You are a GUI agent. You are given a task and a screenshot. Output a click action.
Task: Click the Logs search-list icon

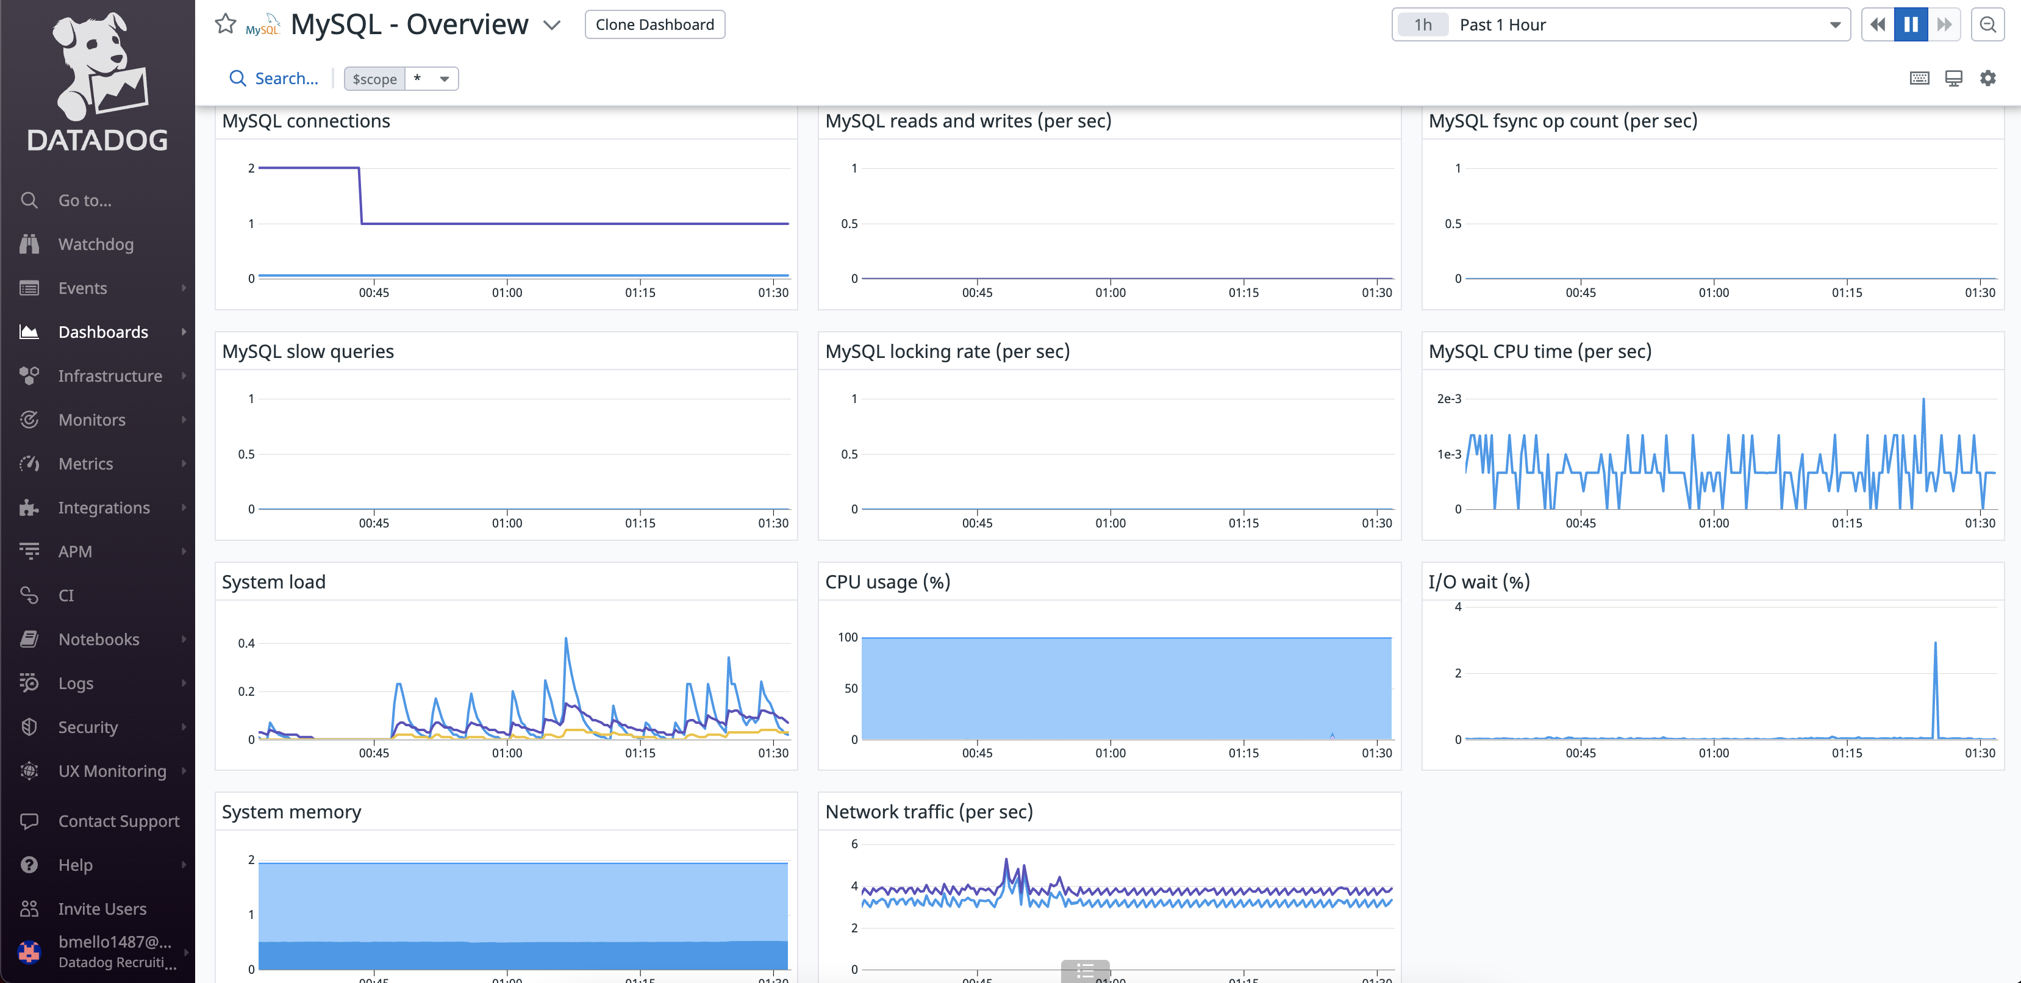29,684
